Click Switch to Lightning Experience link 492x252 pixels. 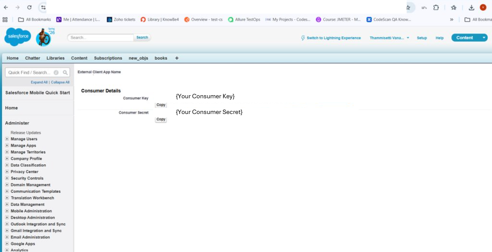tap(333, 38)
